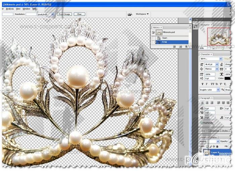Select the Crop history state

click(172, 42)
